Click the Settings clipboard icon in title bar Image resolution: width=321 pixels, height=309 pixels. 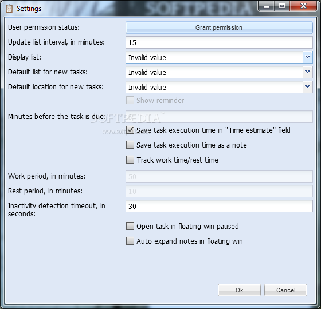pos(9,9)
